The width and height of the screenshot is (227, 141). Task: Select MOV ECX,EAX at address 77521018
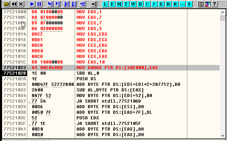[x=92, y=45]
